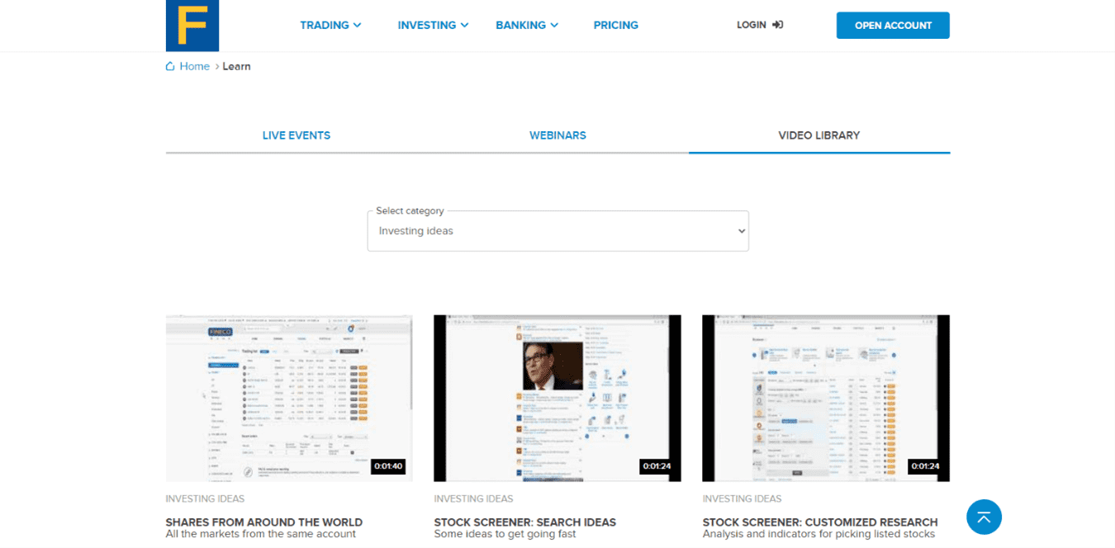The image size is (1115, 548).
Task: Switch to the LIVE EVENTS tab
Action: (x=297, y=135)
